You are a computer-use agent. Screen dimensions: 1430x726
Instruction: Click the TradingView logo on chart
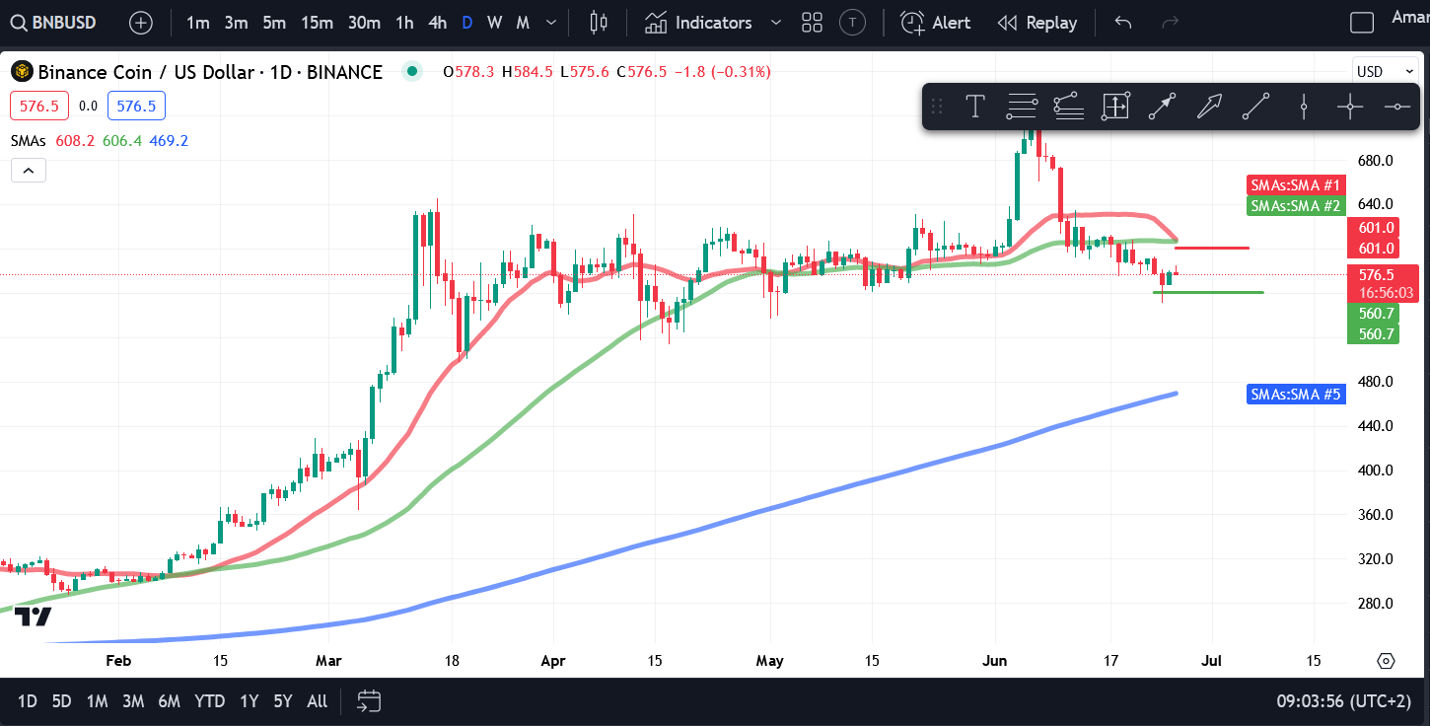[33, 617]
